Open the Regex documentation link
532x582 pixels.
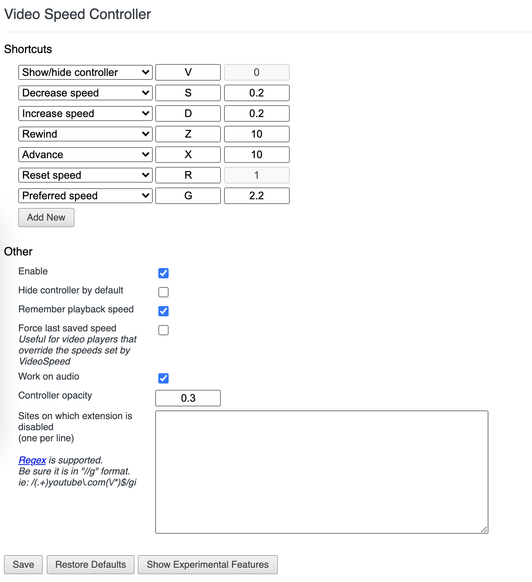tap(32, 460)
